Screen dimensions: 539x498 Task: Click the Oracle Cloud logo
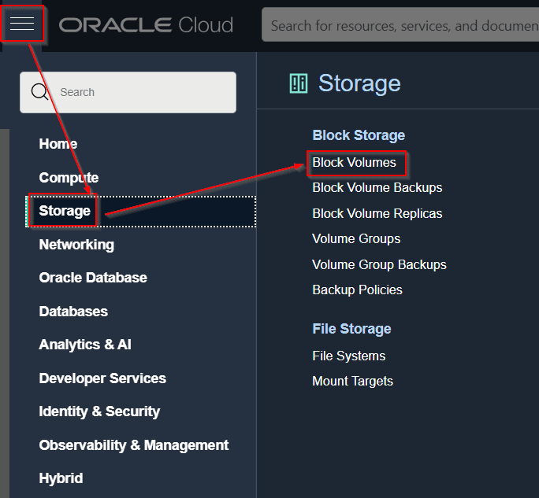146,25
